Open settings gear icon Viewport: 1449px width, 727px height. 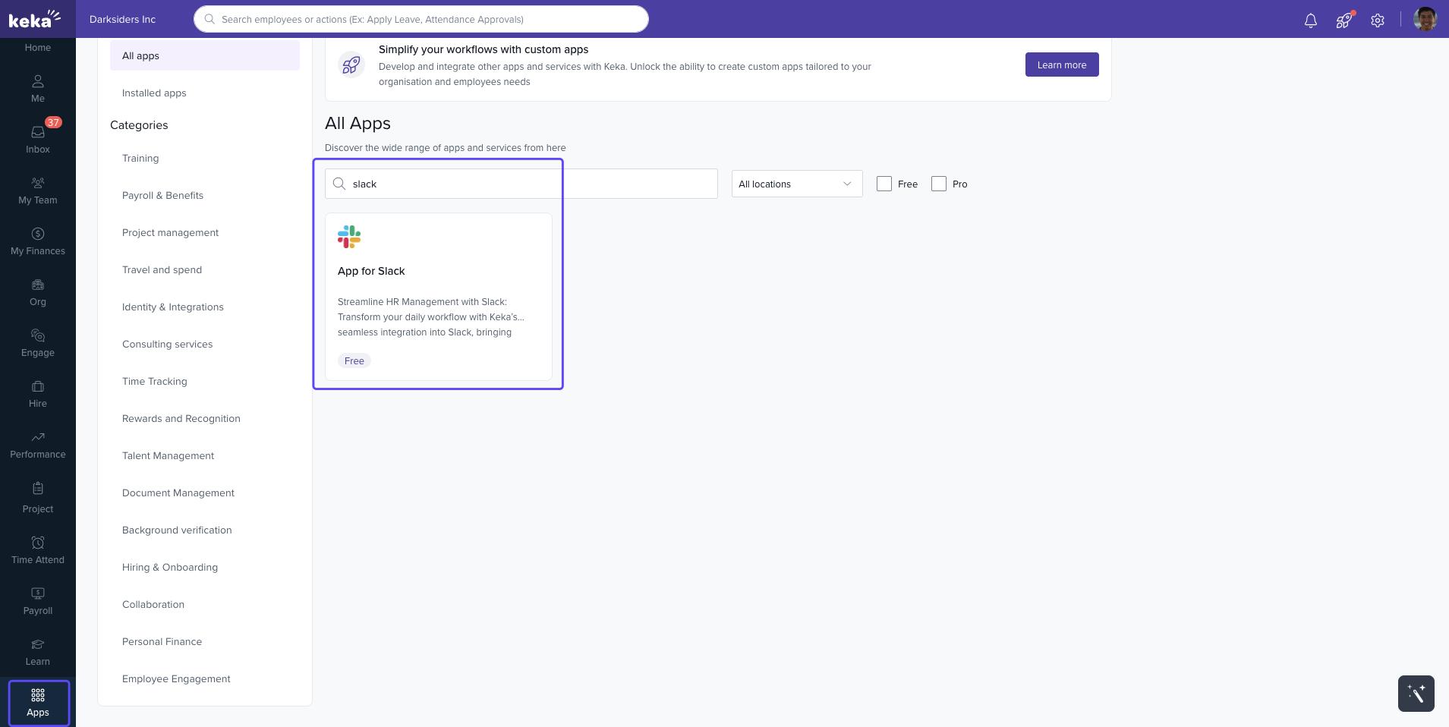pyautogui.click(x=1377, y=20)
